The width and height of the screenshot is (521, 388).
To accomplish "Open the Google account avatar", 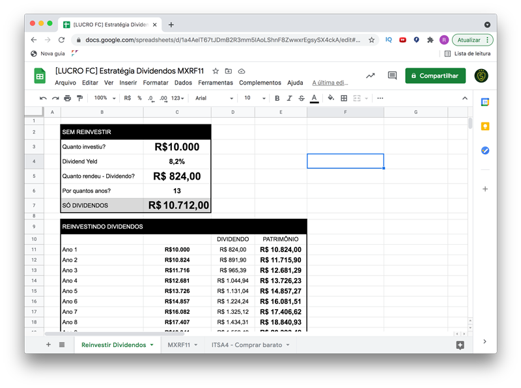I will 481,76.
